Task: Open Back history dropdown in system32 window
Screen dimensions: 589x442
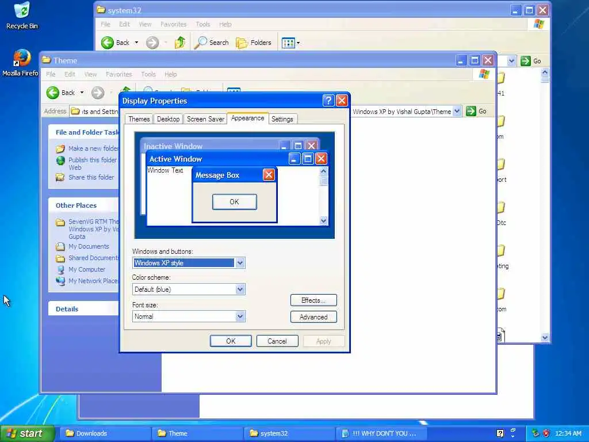Action: click(136, 43)
